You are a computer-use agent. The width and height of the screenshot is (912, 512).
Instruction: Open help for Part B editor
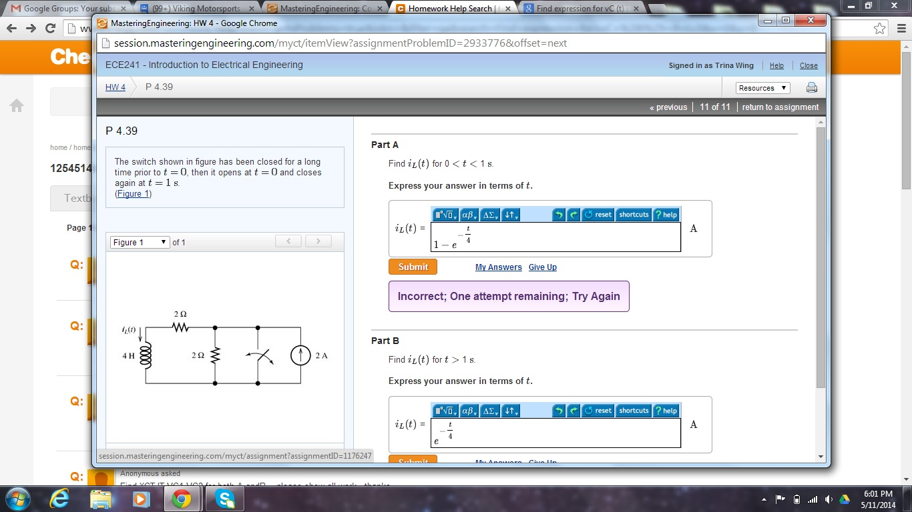point(666,411)
